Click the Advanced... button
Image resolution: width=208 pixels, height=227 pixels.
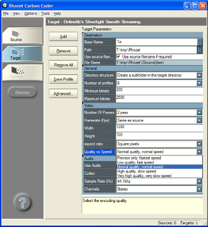(63, 94)
